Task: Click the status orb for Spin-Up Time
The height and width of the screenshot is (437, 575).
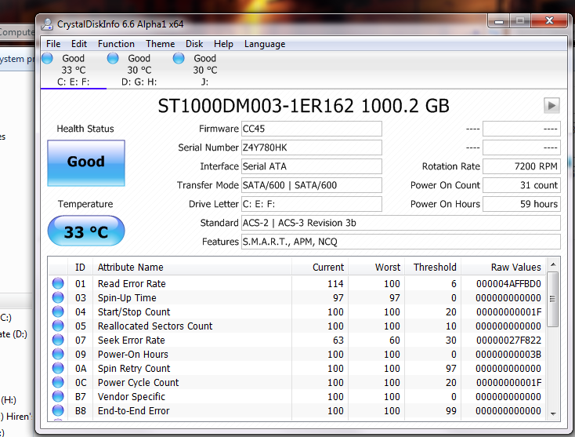Action: pyautogui.click(x=58, y=297)
